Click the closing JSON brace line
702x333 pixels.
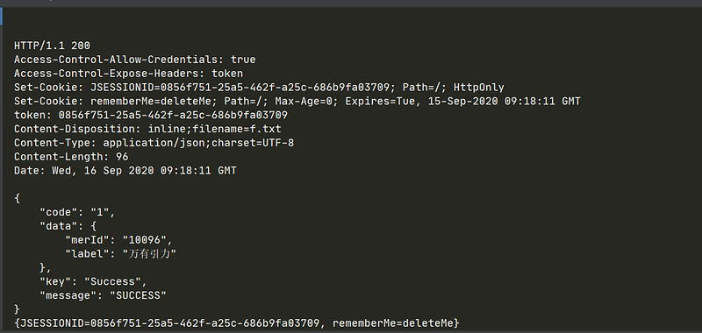pos(17,309)
